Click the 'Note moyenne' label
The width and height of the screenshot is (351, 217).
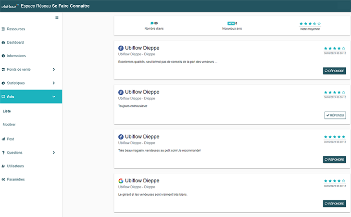coord(310,29)
